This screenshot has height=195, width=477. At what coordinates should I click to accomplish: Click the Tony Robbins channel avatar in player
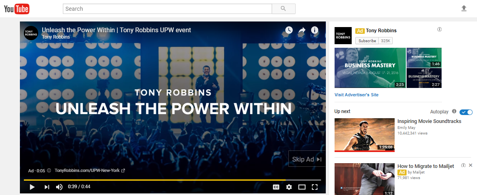[31, 33]
